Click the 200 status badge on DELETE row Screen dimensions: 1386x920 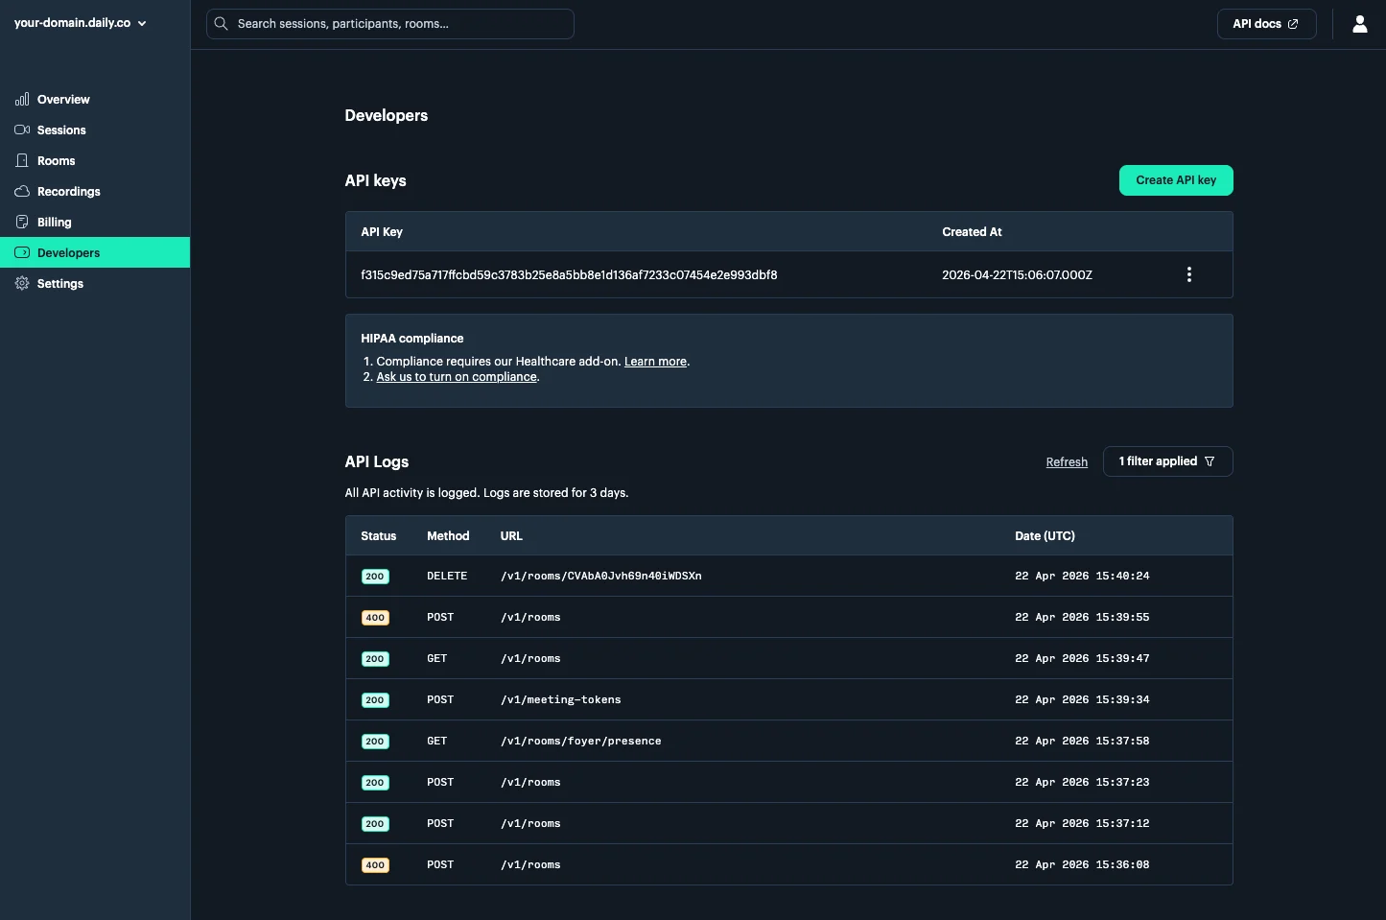click(375, 577)
